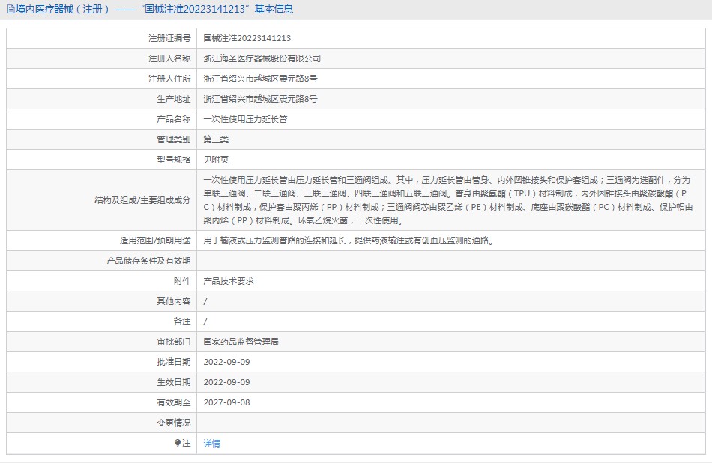Select the address in the 生产地址 row

(260, 99)
